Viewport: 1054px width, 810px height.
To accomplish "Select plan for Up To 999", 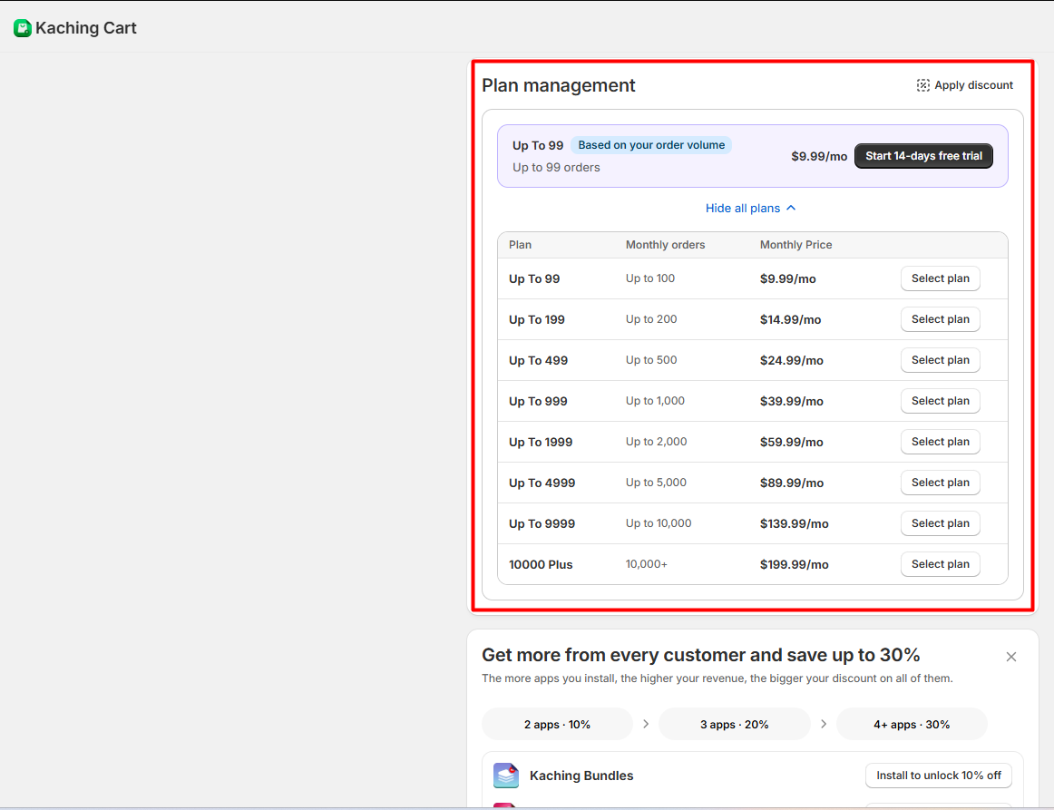I will coord(940,401).
